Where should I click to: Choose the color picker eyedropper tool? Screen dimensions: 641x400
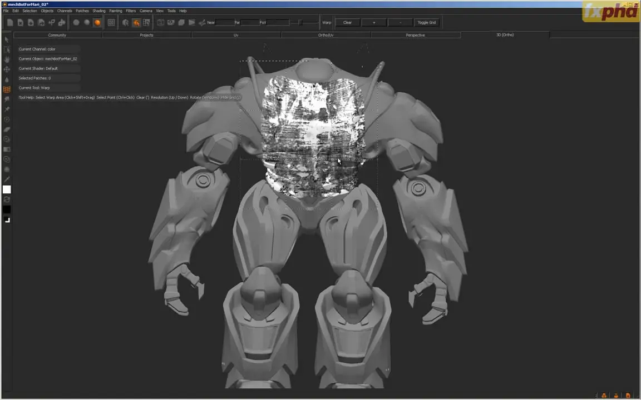pos(7,179)
